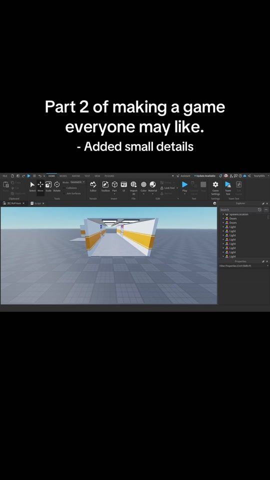270x480 pixels.
Task: Click viewport settings gear above Explorer
Action: (x=214, y=203)
